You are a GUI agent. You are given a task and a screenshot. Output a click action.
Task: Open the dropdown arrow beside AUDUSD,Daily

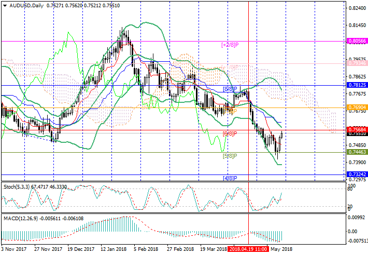coord(4,5)
